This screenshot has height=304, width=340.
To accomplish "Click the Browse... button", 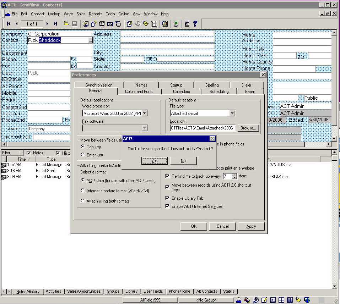I will 248,128.
